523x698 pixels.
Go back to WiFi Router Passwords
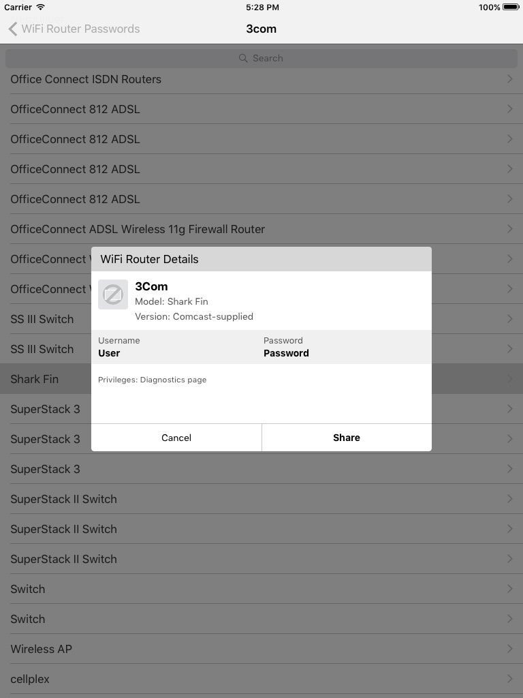(80, 29)
